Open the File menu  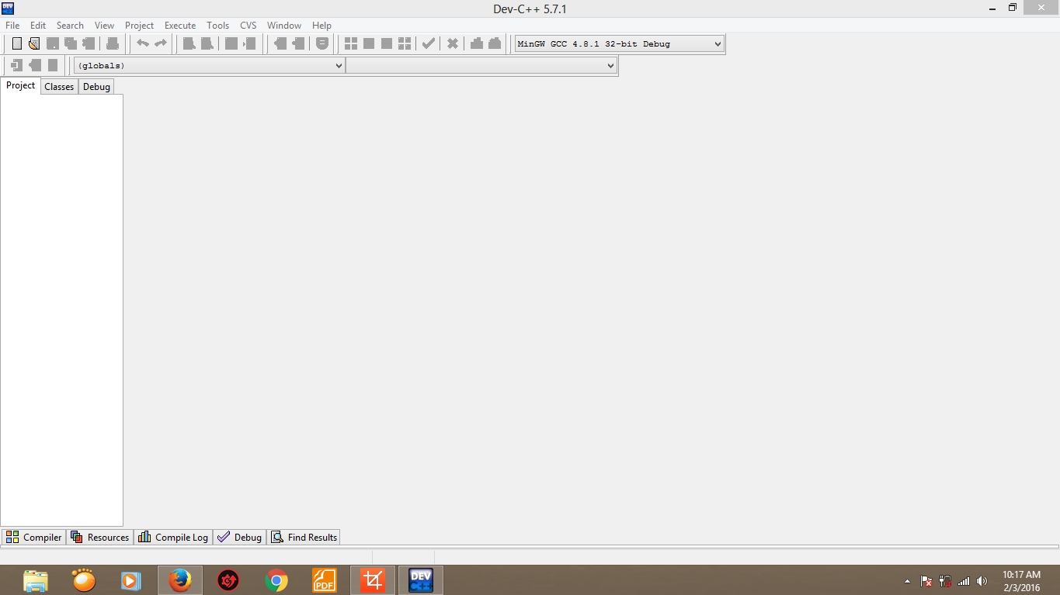12,26
